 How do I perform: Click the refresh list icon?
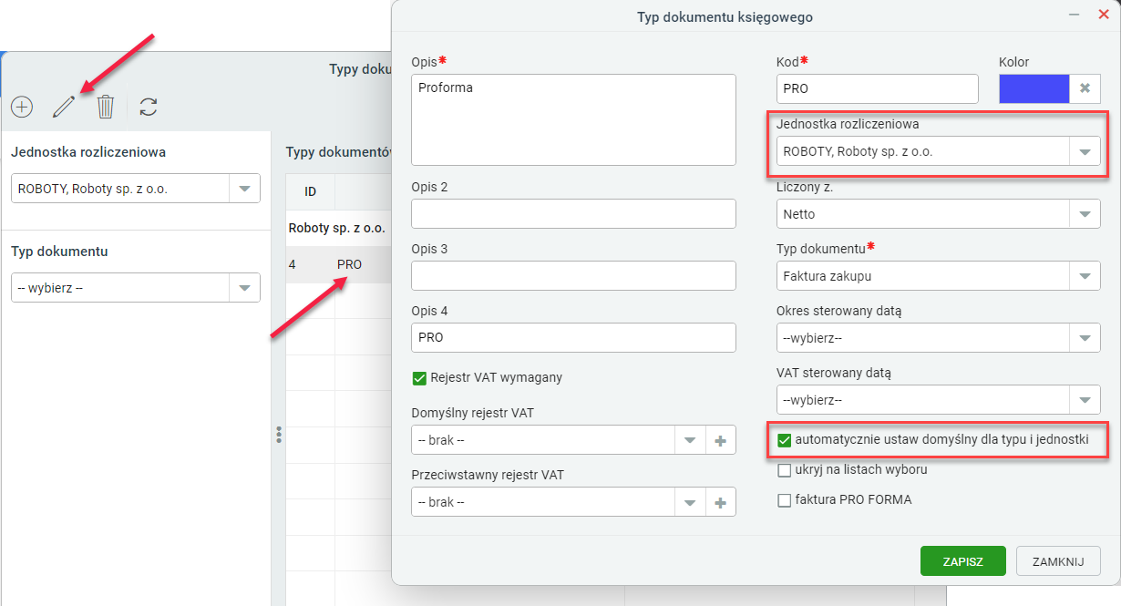[149, 107]
